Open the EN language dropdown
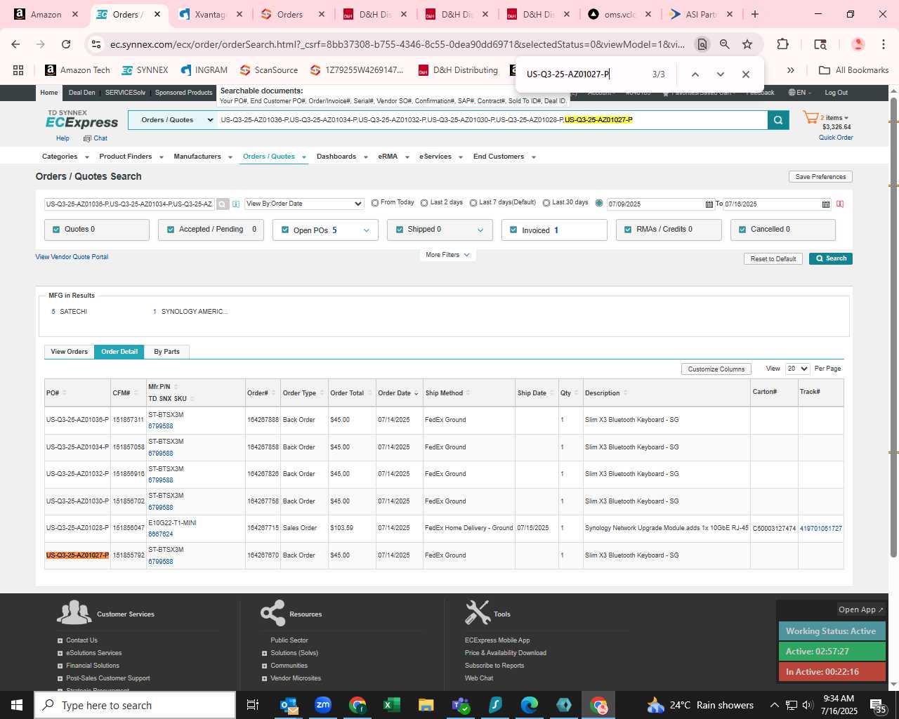Screen dimensions: 899x719 point(799,93)
